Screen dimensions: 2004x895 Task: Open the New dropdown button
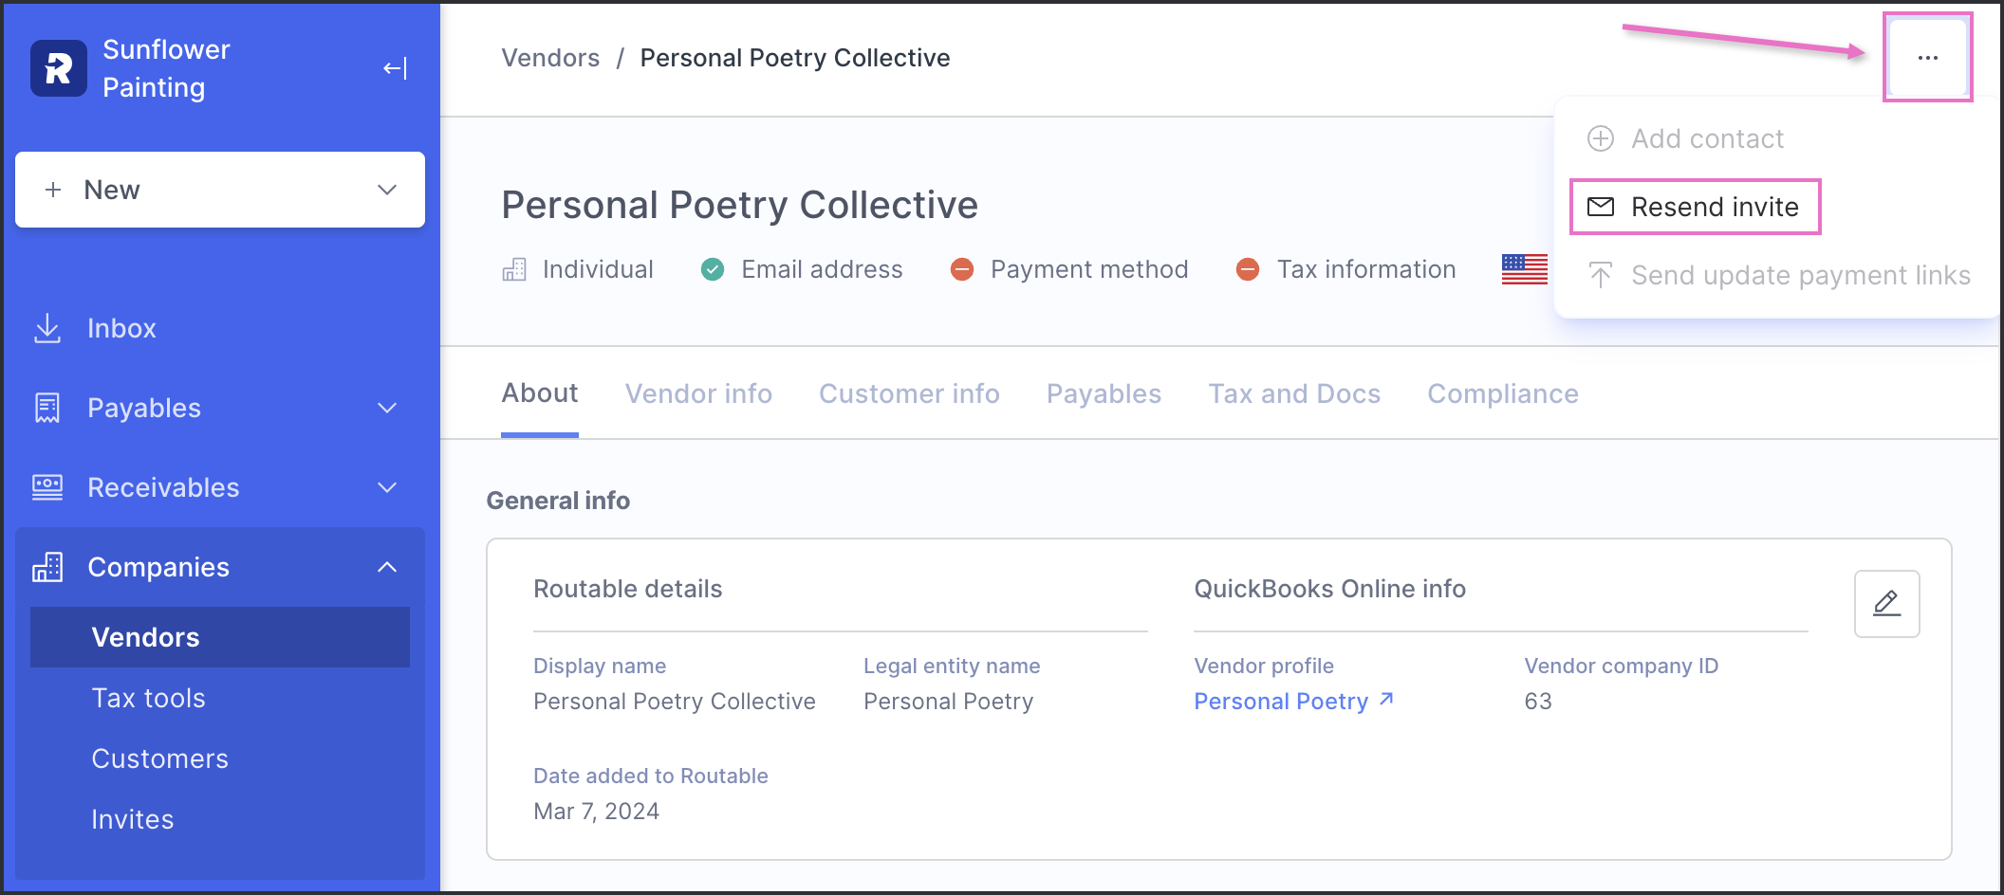(220, 190)
